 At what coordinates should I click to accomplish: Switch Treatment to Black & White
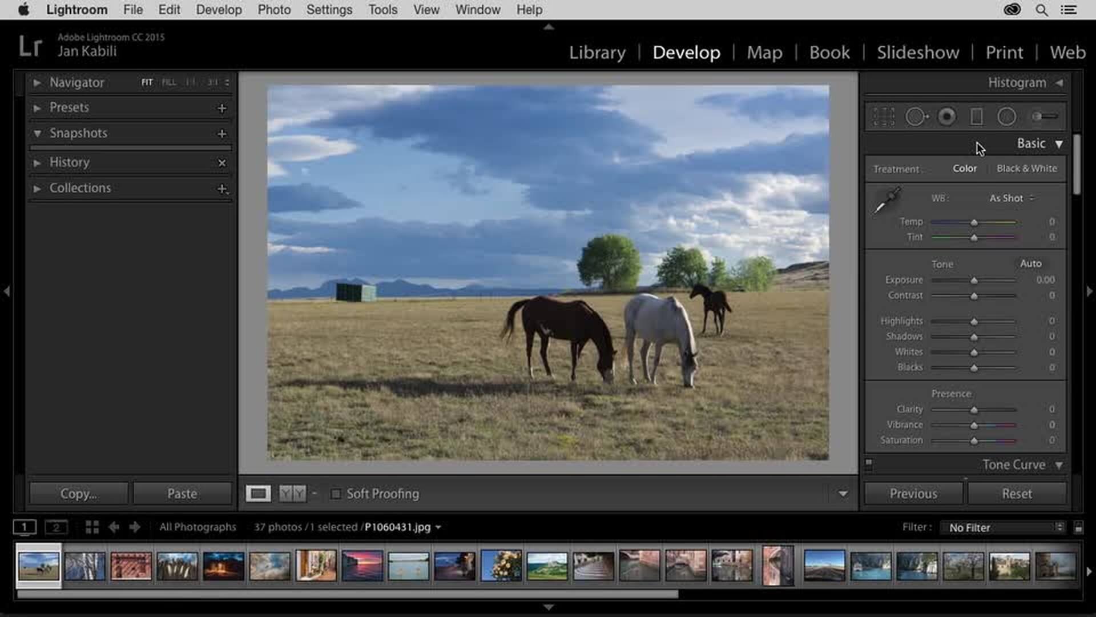pos(1026,168)
